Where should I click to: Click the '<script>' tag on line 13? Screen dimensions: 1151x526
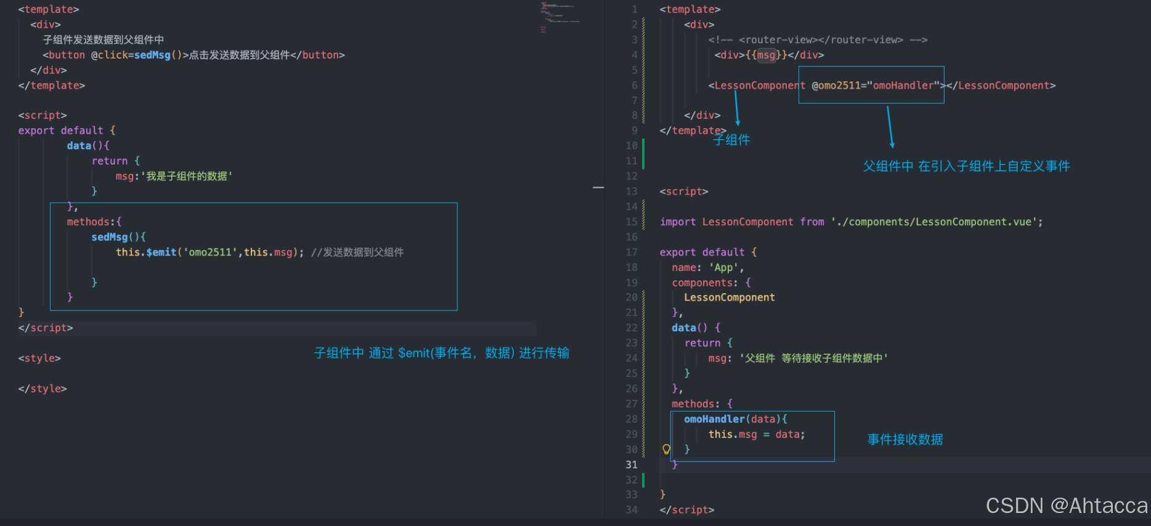coord(684,192)
